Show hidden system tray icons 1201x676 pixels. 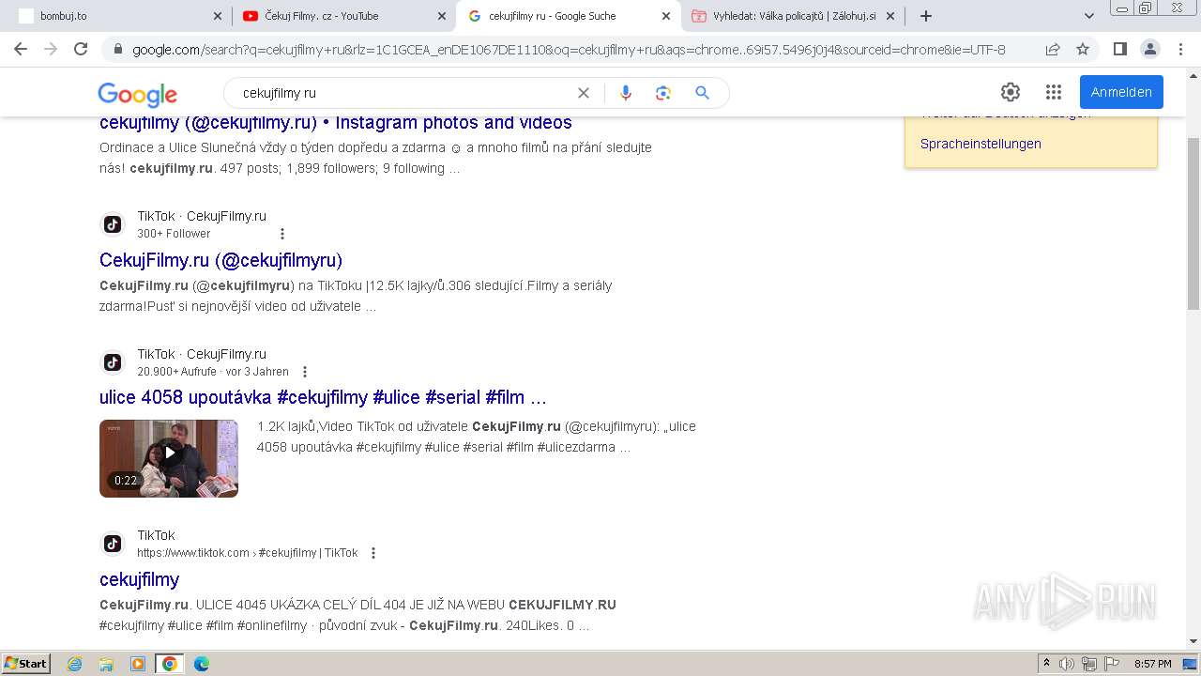coord(1046,664)
